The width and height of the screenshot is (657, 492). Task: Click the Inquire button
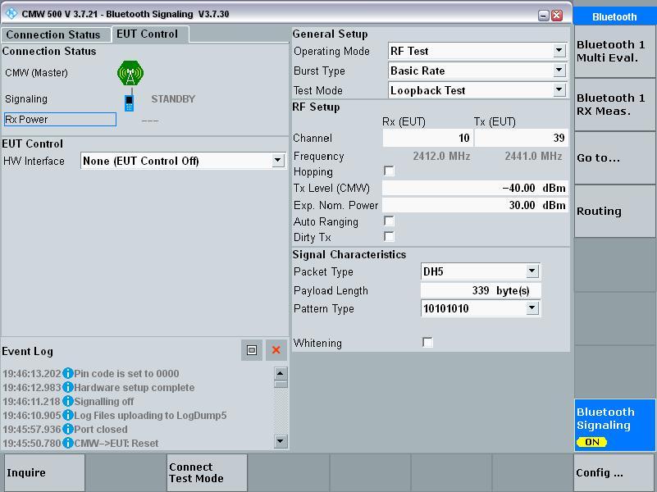(44, 472)
